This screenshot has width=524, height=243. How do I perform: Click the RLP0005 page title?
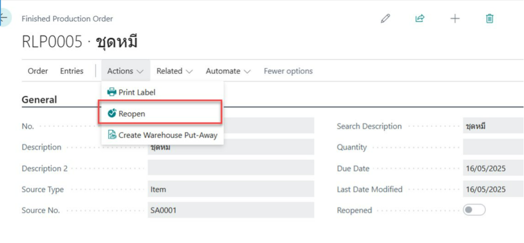(79, 42)
